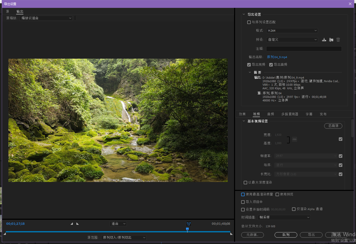The height and width of the screenshot is (244, 356).
Task: Click the video settings panel scrollbar
Action: click(x=352, y=128)
